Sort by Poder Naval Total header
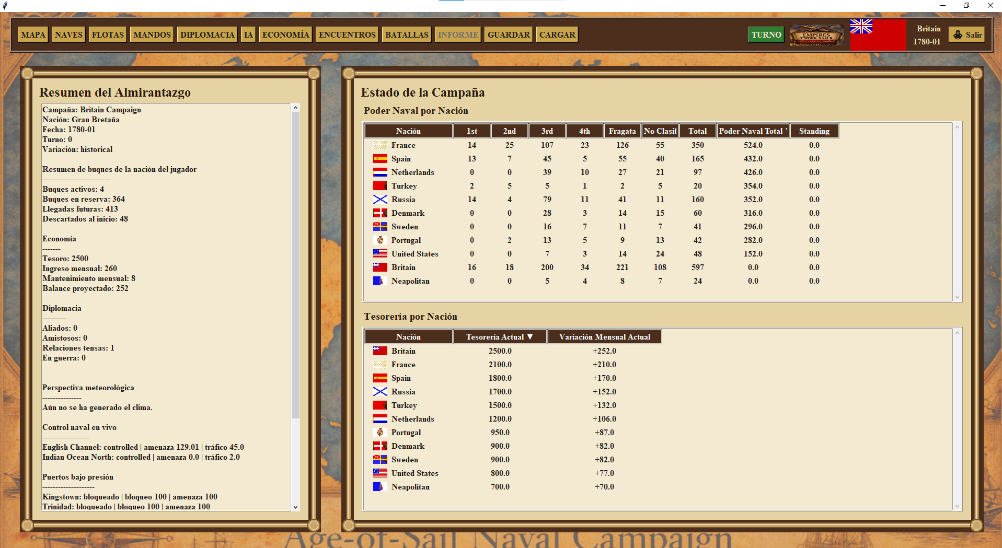The width and height of the screenshot is (1002, 548). click(753, 131)
